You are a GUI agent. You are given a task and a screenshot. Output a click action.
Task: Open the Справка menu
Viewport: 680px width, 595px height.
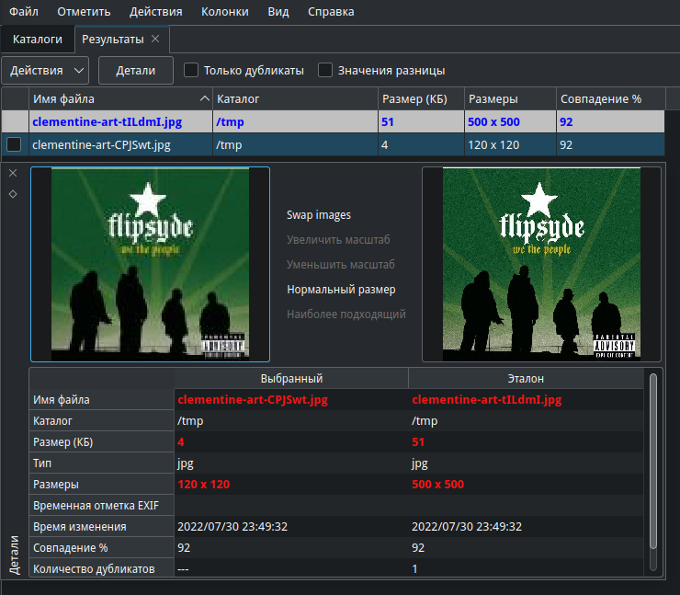(331, 12)
